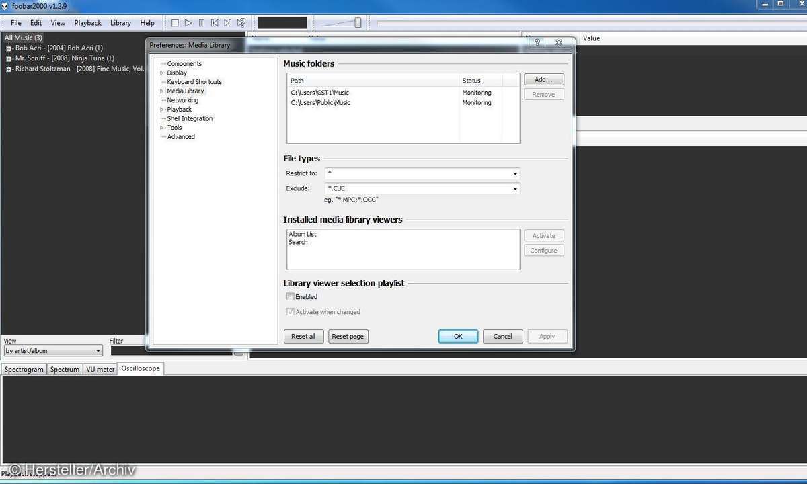Expand the Bob Acri album node
Image resolution: width=807 pixels, height=484 pixels.
(9, 48)
